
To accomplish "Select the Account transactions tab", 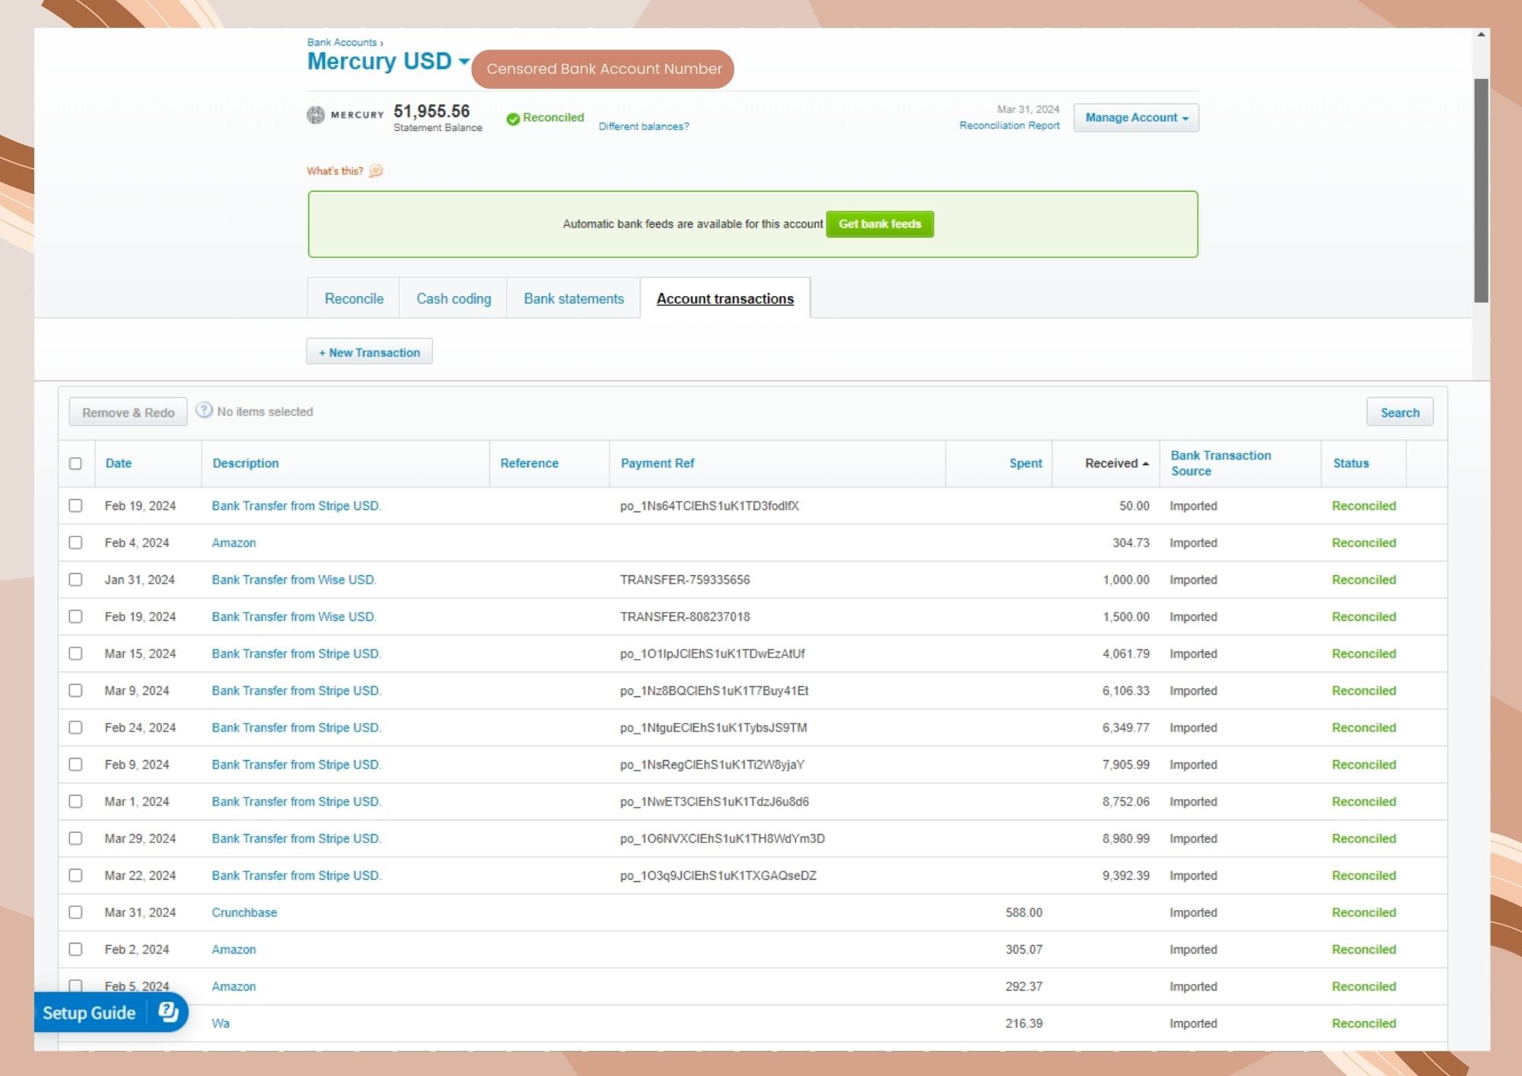I will point(725,299).
